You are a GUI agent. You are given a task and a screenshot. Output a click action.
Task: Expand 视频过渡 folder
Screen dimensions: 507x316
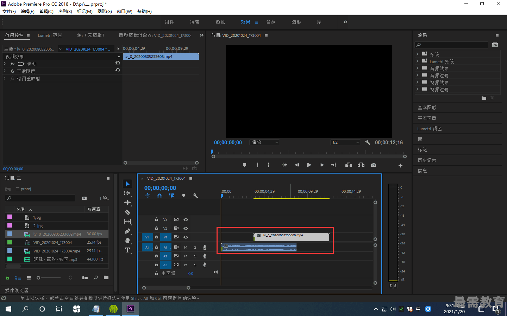pos(418,89)
